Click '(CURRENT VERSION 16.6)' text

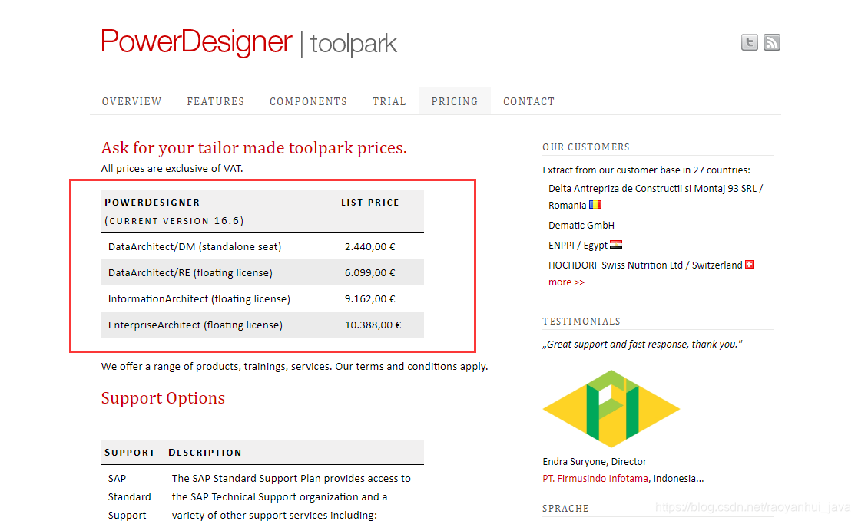pyautogui.click(x=174, y=221)
